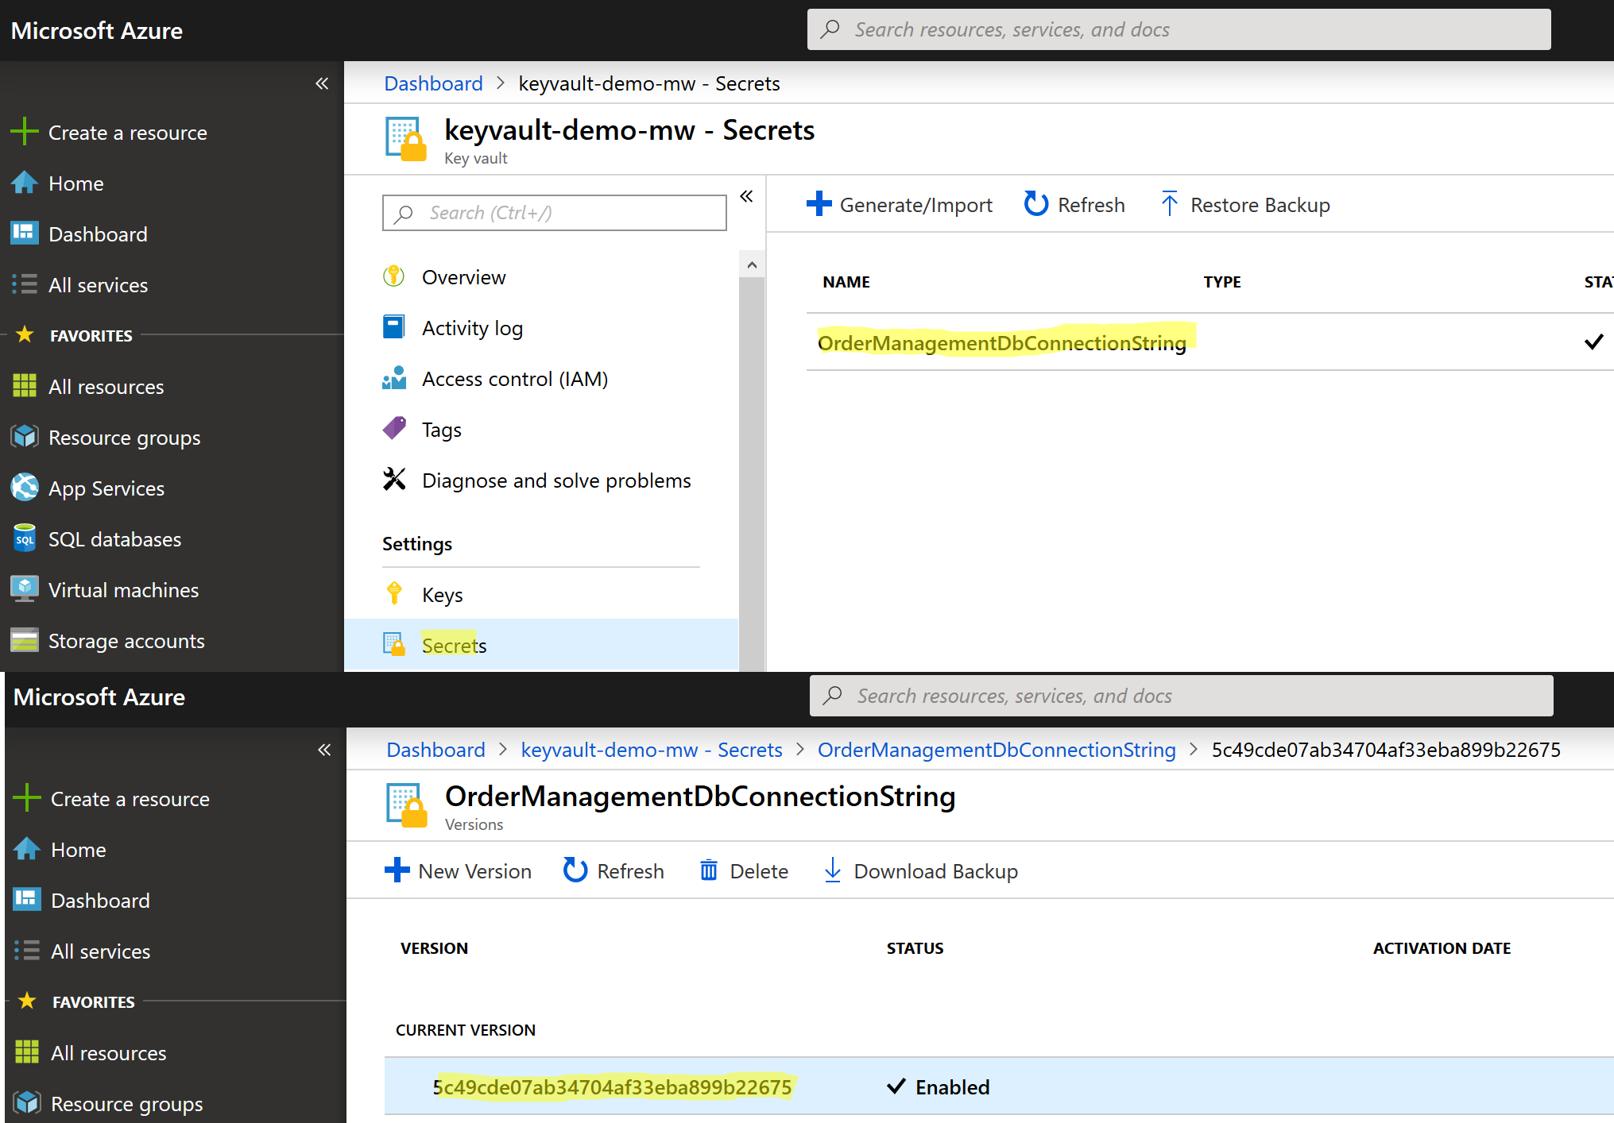Collapse the key vault settings pane
Screen dimensions: 1614x1123
(x=746, y=196)
